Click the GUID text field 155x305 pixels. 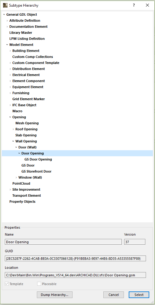click(x=75, y=259)
